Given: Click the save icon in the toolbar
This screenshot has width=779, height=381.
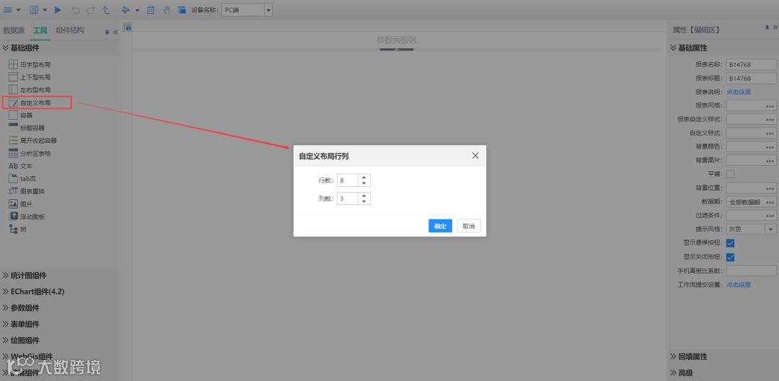Looking at the screenshot, I should click(x=35, y=9).
